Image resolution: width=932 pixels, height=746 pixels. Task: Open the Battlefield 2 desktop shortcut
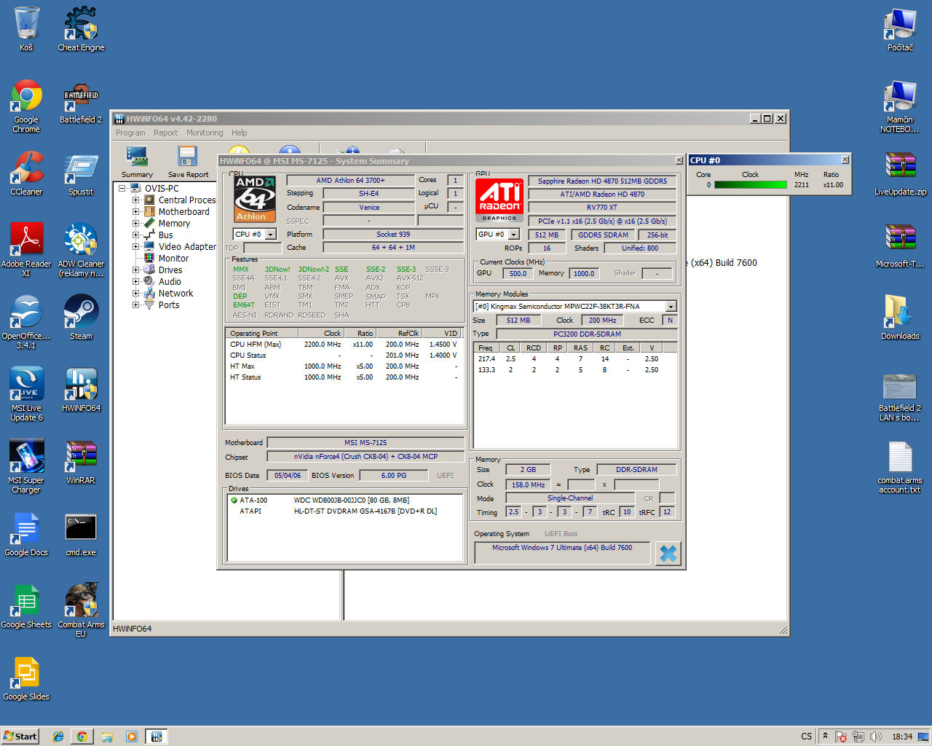pyautogui.click(x=81, y=102)
